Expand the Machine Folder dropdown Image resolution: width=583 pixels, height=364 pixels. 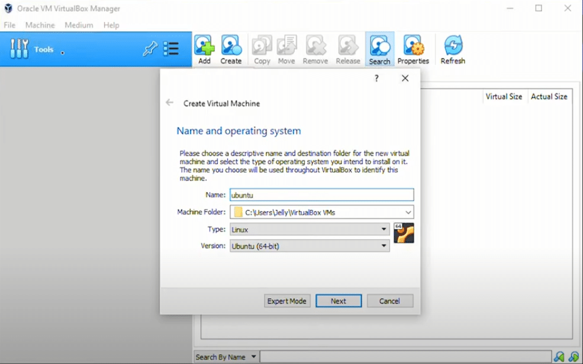pyautogui.click(x=408, y=212)
